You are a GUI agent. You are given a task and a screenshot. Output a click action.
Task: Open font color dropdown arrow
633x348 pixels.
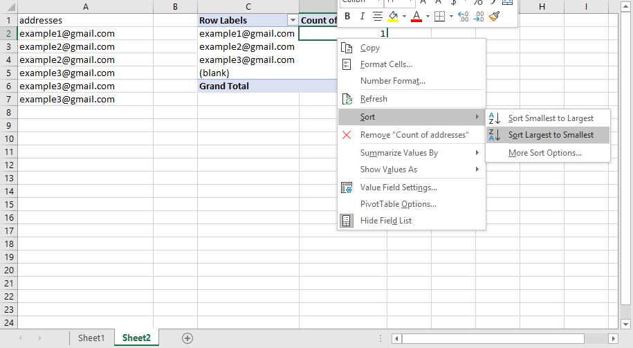pyautogui.click(x=428, y=17)
